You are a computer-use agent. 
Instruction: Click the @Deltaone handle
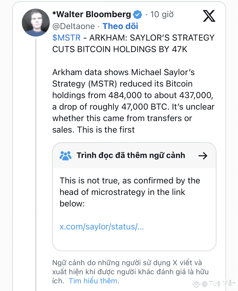tap(73, 26)
